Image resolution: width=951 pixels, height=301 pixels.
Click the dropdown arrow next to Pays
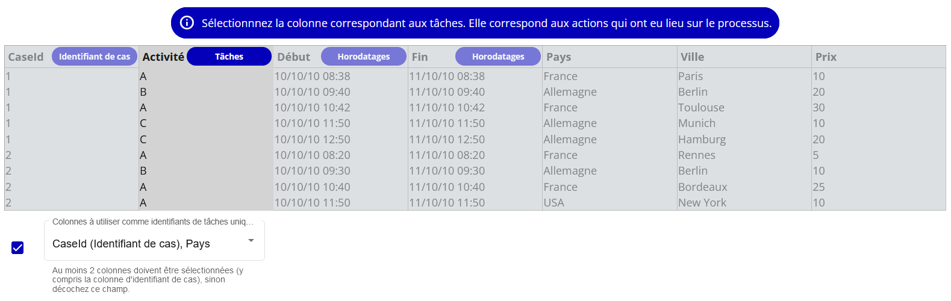pos(251,241)
